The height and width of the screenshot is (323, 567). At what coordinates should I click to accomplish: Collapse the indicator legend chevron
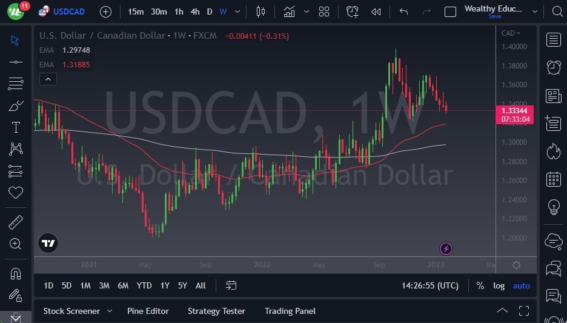(x=48, y=79)
